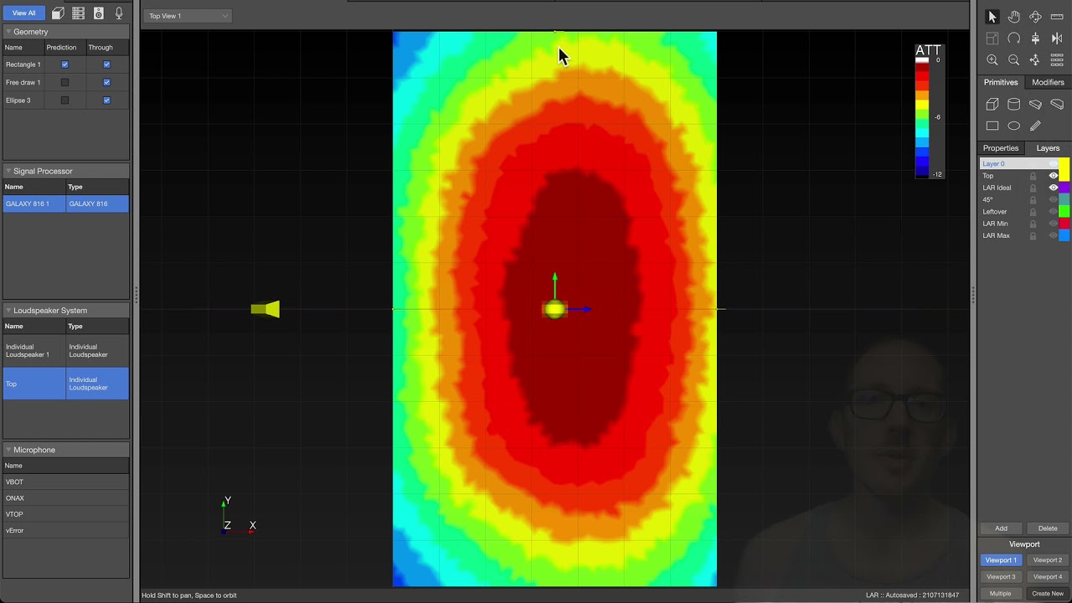Show the 45° layer
The height and width of the screenshot is (603, 1072).
click(1054, 199)
